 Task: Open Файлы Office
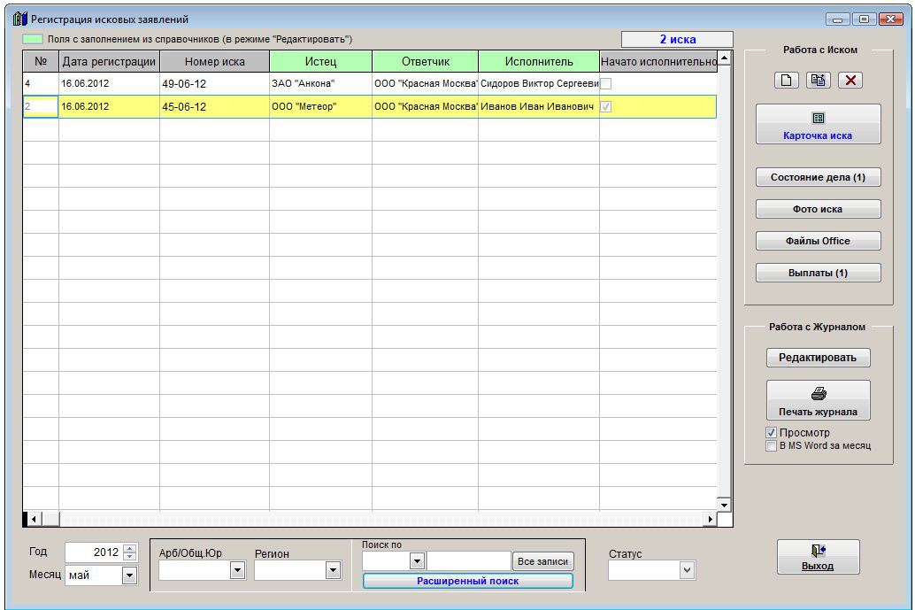point(819,241)
